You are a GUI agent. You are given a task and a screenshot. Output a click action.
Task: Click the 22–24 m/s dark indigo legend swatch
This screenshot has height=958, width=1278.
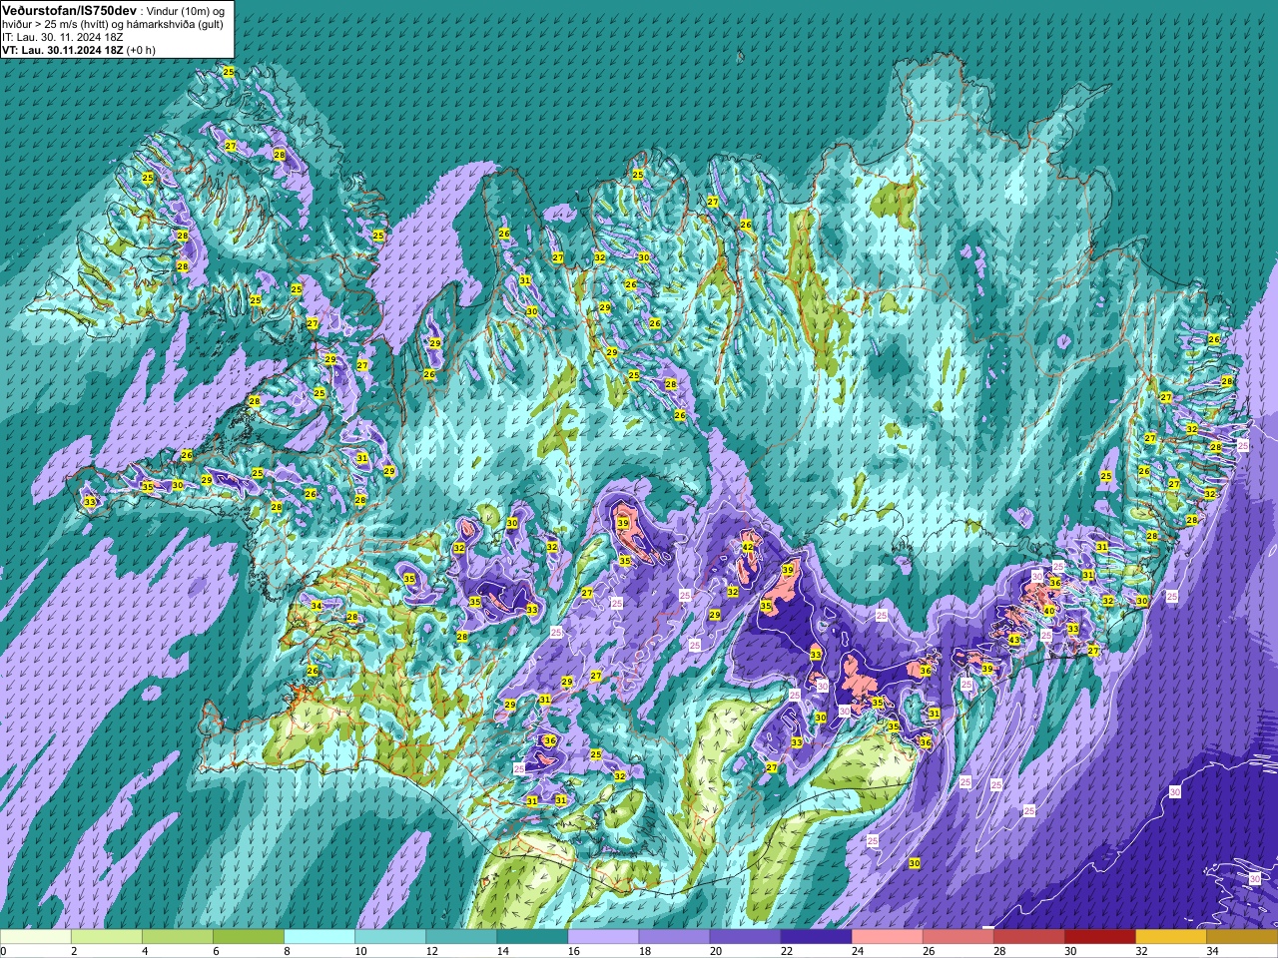(x=816, y=937)
